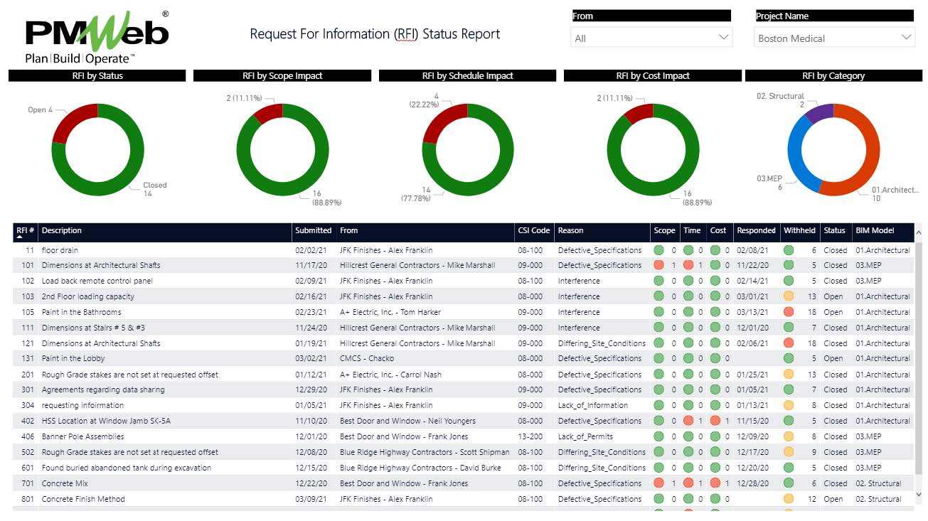Click the table vertical scrollbar thumb
The width and height of the screenshot is (928, 521).
click(x=918, y=359)
